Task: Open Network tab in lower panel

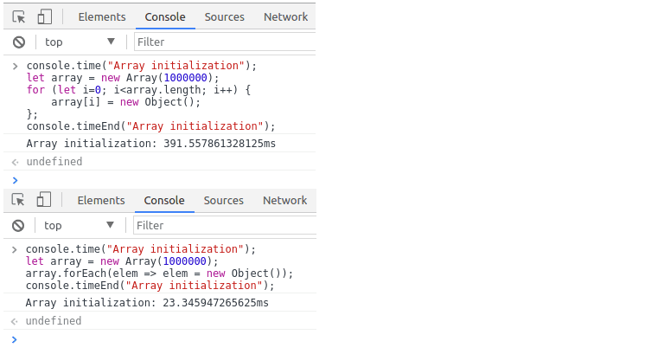Action: (284, 200)
